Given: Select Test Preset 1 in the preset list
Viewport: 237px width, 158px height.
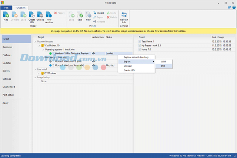Looking at the screenshot, I should click(148, 41).
